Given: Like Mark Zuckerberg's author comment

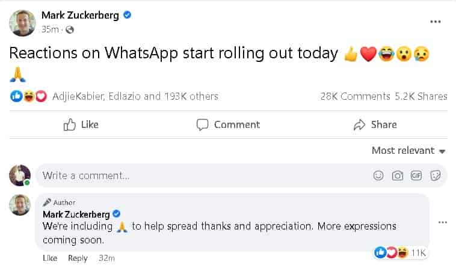Looking at the screenshot, I should (50, 258).
